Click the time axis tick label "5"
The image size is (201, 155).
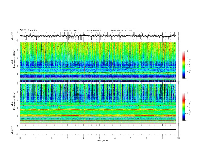(x=99, y=138)
